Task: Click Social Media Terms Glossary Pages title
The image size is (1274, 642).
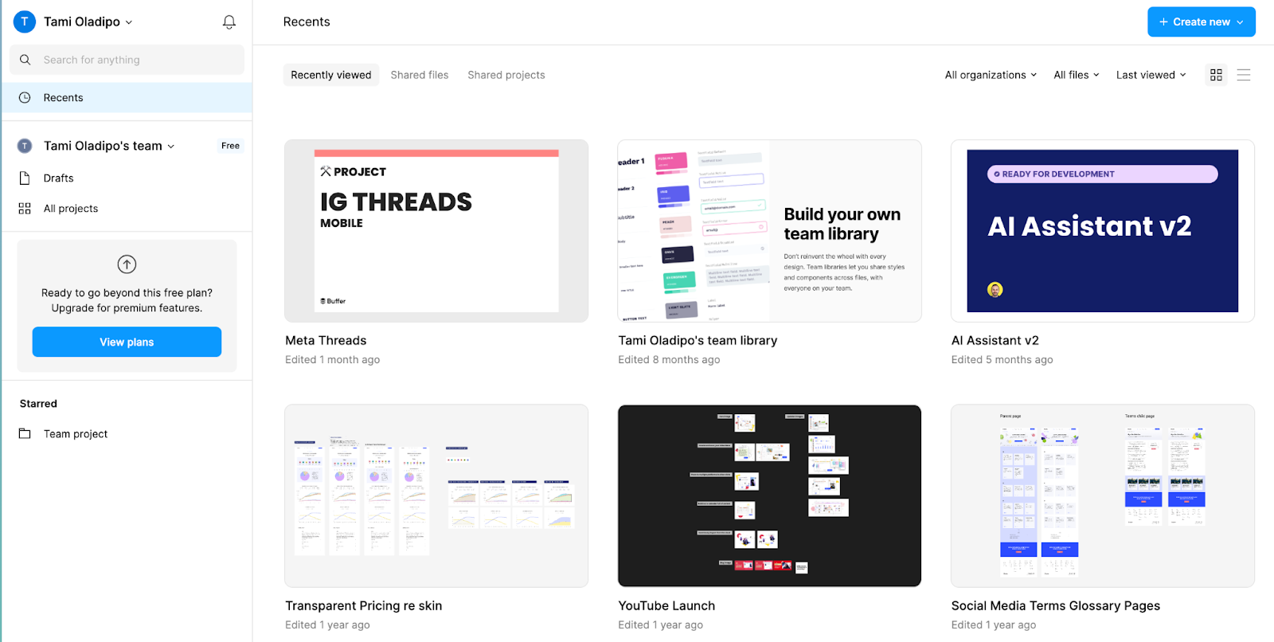Action: (1055, 605)
